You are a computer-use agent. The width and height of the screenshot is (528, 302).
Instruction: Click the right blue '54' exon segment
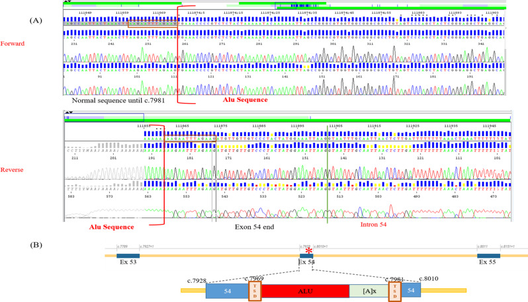[411, 290]
